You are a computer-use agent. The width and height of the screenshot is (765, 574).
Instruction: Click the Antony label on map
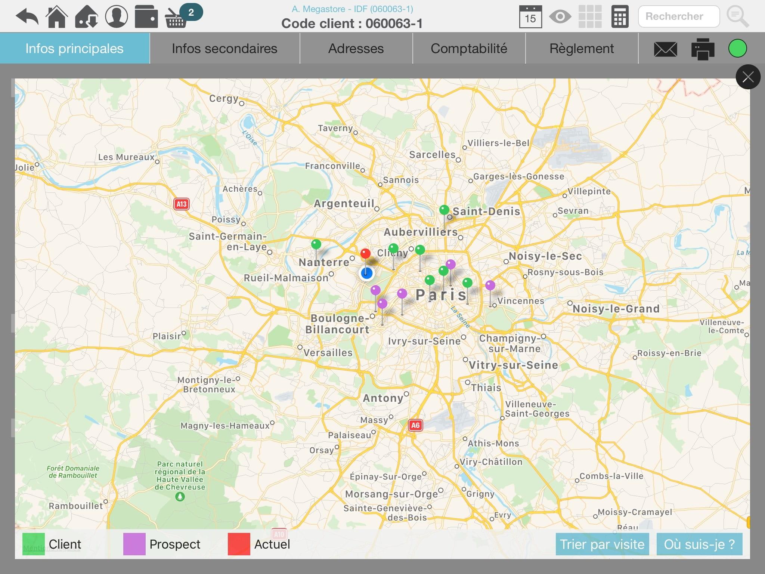coord(383,398)
